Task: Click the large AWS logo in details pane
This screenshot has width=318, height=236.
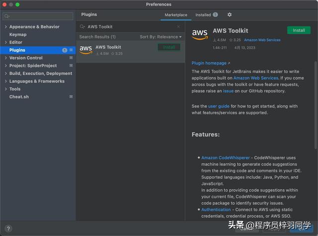Action: (200, 34)
